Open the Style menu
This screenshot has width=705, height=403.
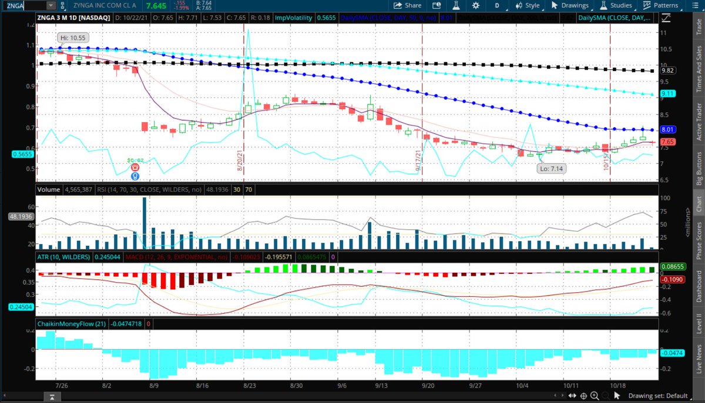pos(528,5)
